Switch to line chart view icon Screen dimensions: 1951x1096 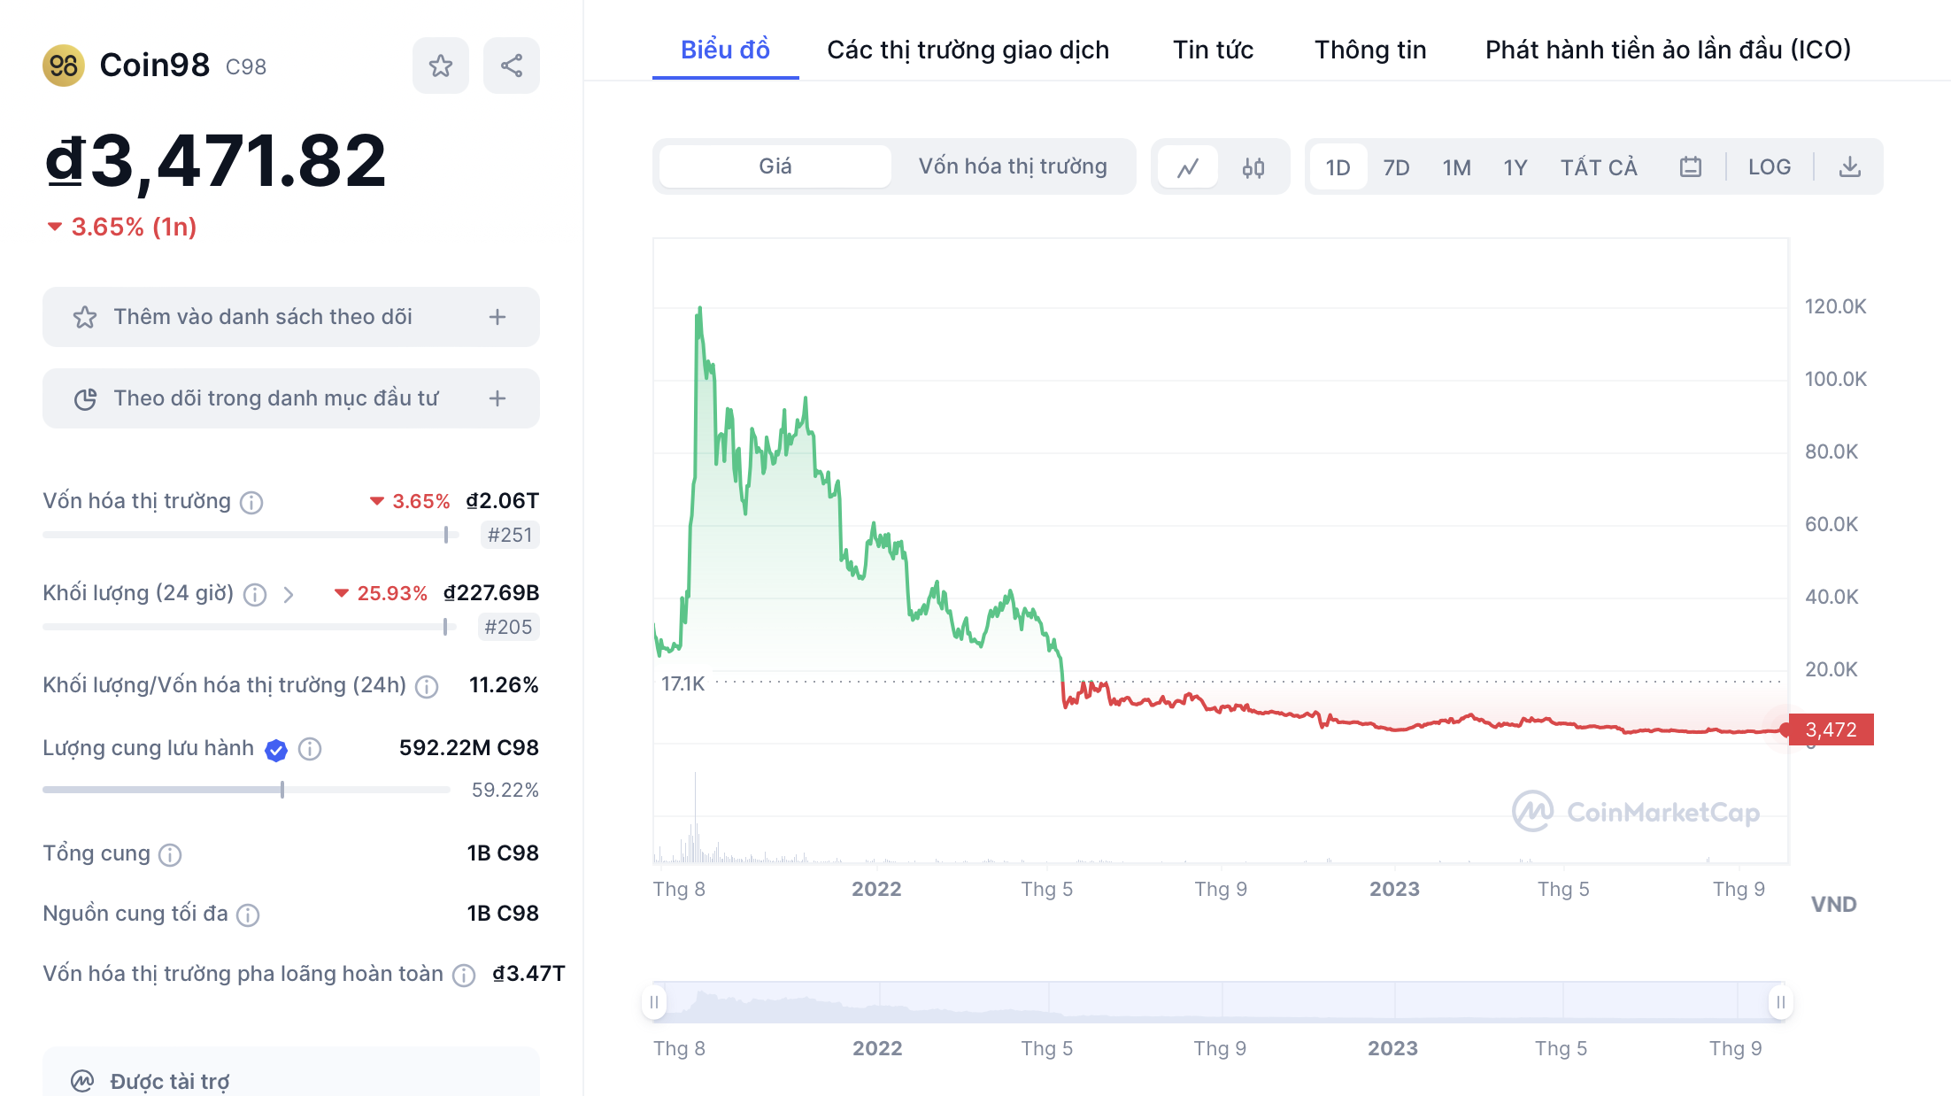pos(1188,167)
